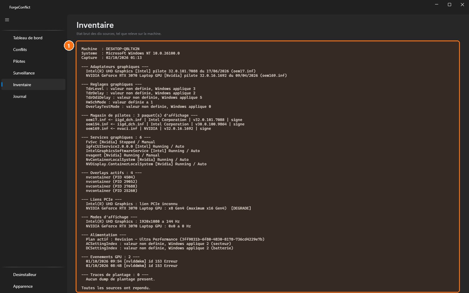Open the Journal page
Viewport: 469px width, 293px height.
tap(33, 96)
